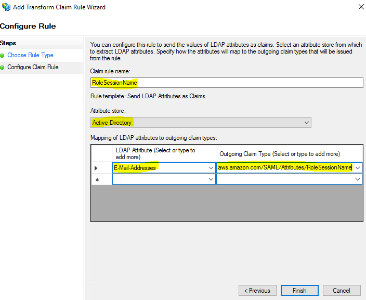This screenshot has width=366, height=300.
Task: Click Finish to save the rule
Action: (x=299, y=290)
